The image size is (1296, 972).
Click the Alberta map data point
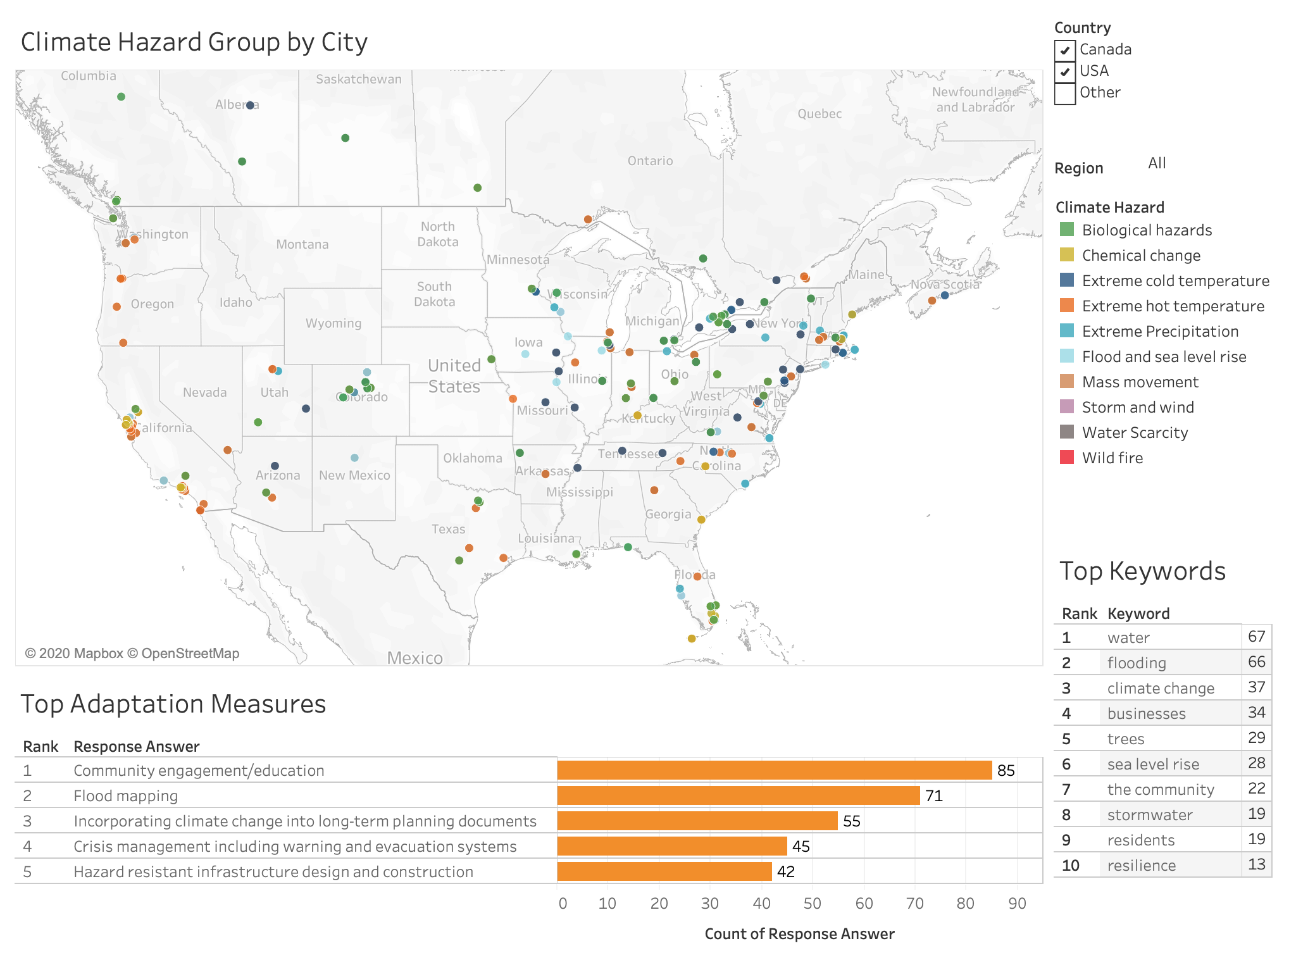coord(250,105)
